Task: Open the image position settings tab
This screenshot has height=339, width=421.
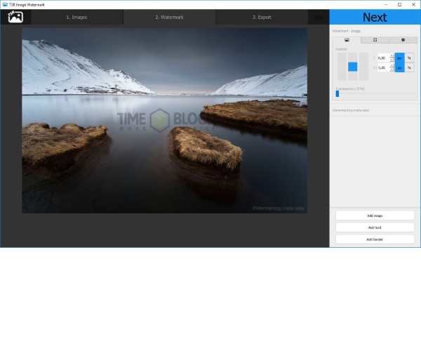Action: tap(347, 40)
